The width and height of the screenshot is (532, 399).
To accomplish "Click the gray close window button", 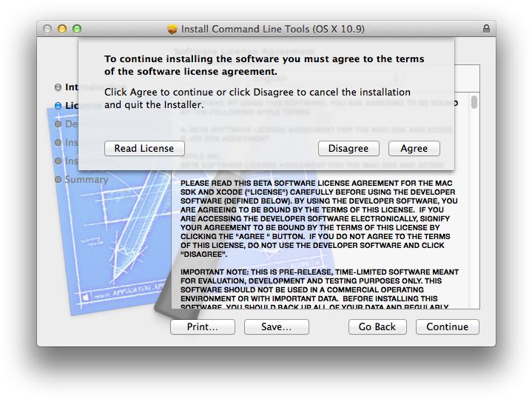I will [47, 29].
